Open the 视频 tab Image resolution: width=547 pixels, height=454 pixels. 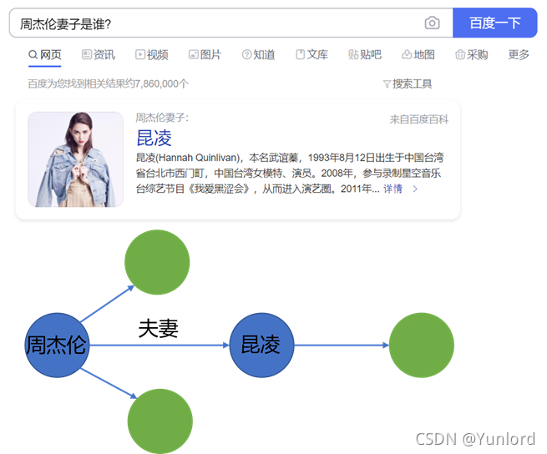152,55
